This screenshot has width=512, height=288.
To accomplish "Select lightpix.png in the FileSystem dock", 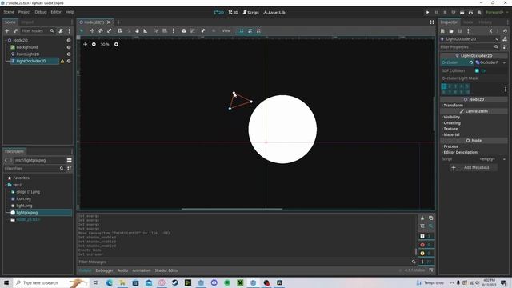I will pos(26,213).
